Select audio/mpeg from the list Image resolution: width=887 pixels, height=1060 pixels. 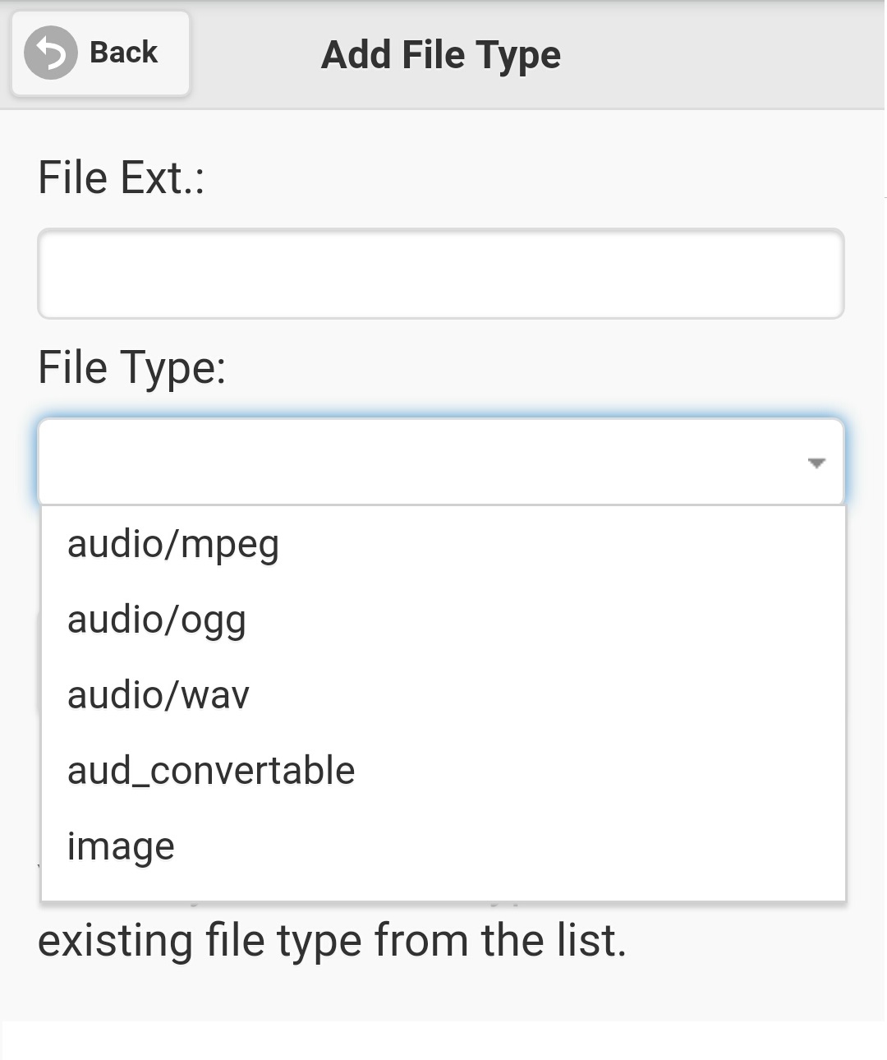tap(173, 545)
